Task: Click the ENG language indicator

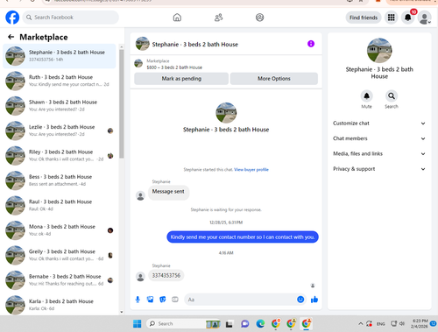Action: [x=380, y=324]
